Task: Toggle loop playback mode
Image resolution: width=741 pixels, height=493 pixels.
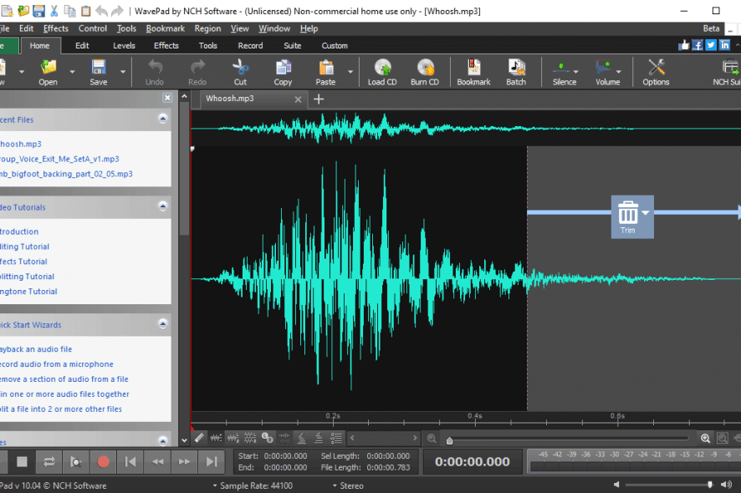Action: click(x=49, y=461)
